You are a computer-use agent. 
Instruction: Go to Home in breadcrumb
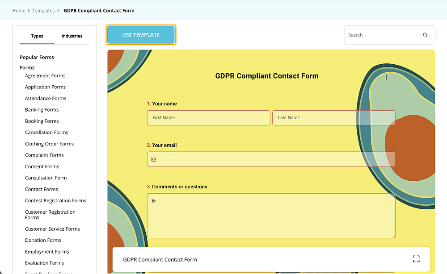click(x=19, y=11)
